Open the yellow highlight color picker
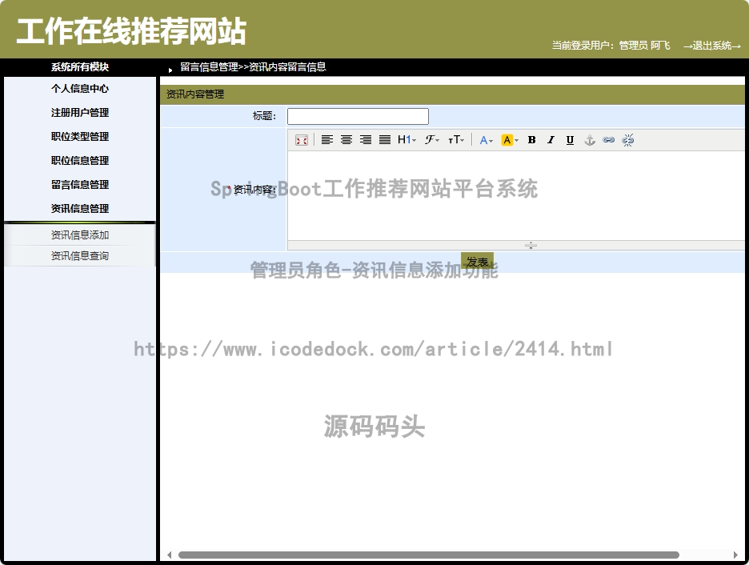The height and width of the screenshot is (565, 749). (x=510, y=140)
